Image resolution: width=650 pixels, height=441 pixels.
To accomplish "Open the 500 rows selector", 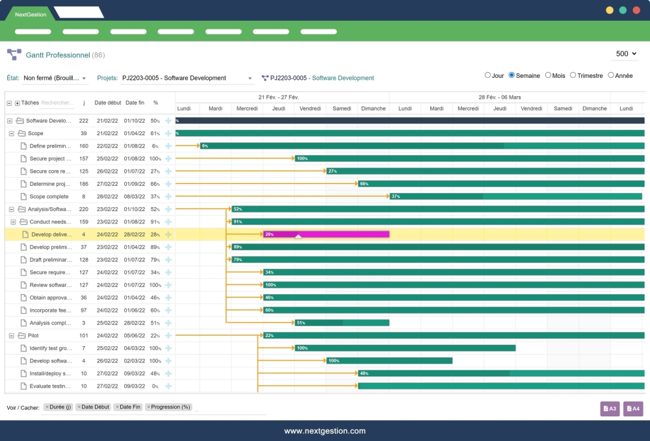I will pyautogui.click(x=623, y=54).
